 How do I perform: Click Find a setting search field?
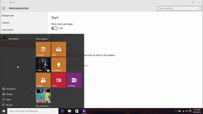click(x=179, y=8)
